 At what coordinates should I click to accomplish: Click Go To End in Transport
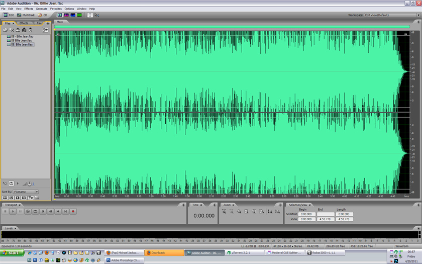point(65,212)
